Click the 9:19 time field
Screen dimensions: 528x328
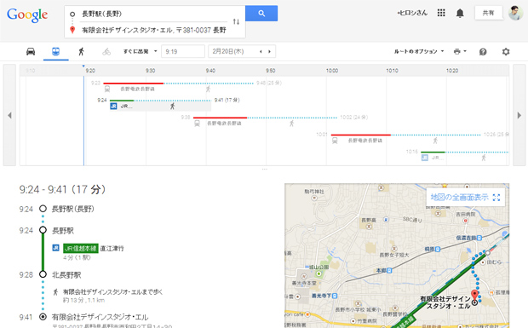pos(183,51)
